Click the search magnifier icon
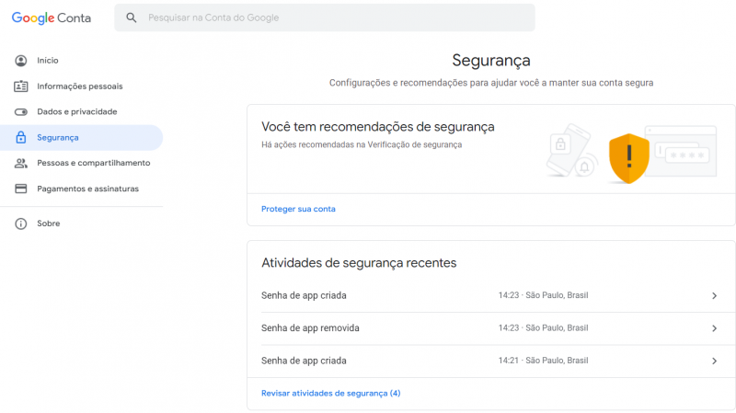The width and height of the screenshot is (736, 413). [x=132, y=17]
